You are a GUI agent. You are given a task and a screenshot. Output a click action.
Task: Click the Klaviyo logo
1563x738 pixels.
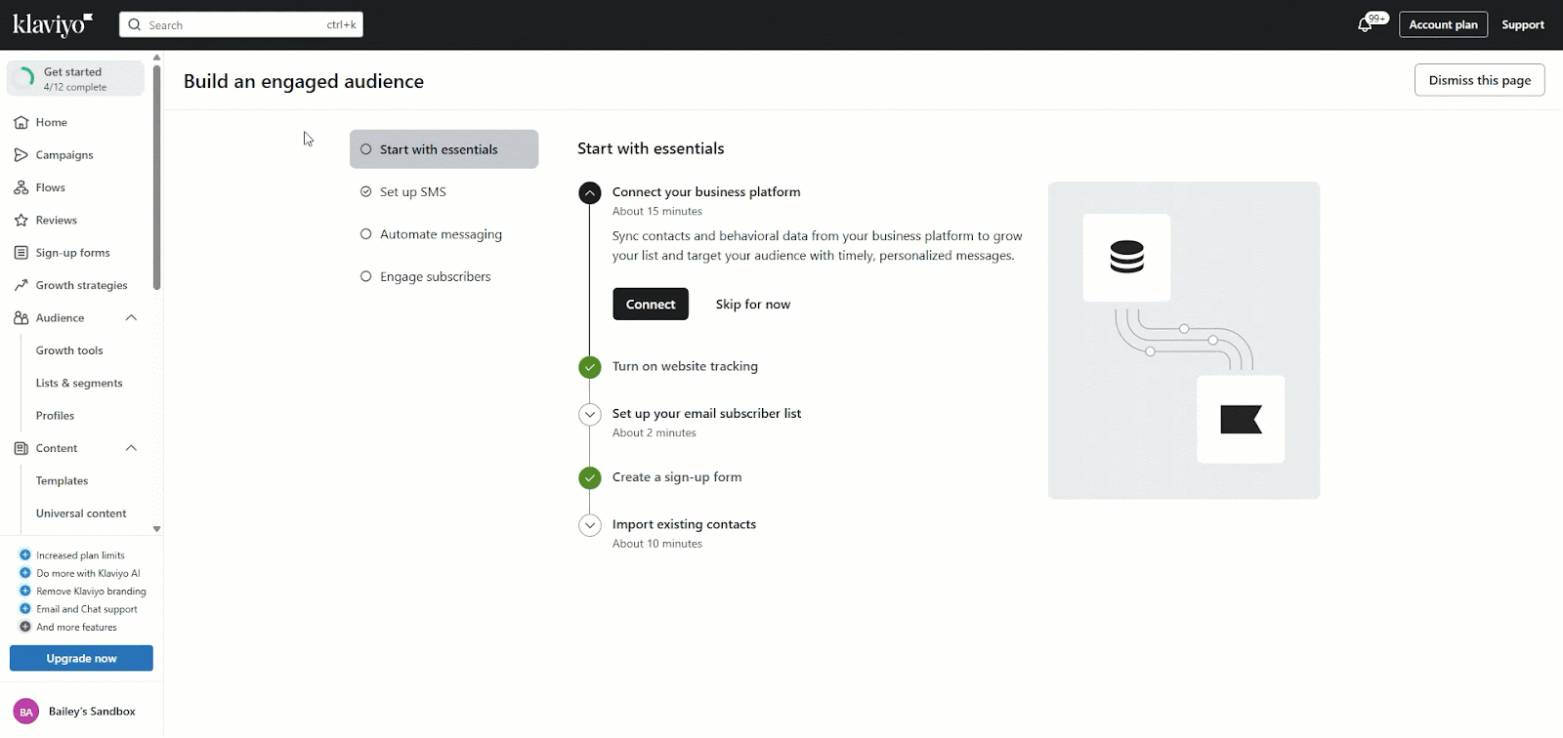53,24
